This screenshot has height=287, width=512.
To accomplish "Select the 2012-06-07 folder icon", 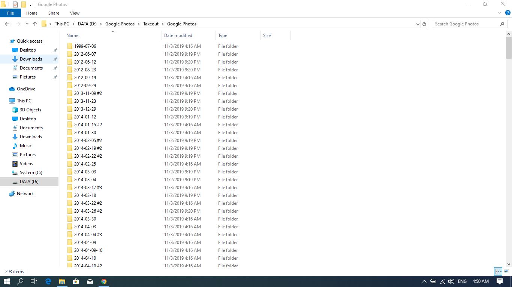I will click(70, 54).
